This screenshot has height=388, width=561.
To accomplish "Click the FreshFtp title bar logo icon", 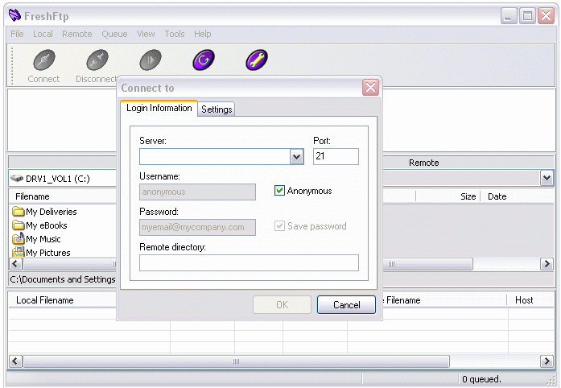I will pos(14,15).
